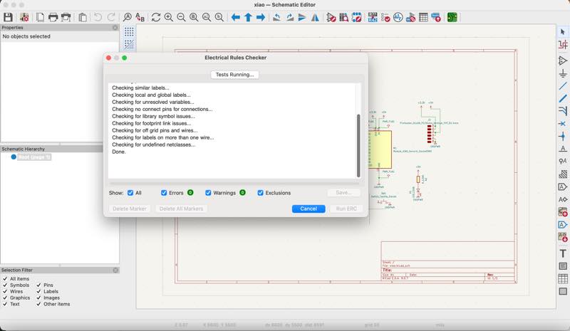Open the simulator waveform icon
The image size is (570, 331).
tap(398, 17)
